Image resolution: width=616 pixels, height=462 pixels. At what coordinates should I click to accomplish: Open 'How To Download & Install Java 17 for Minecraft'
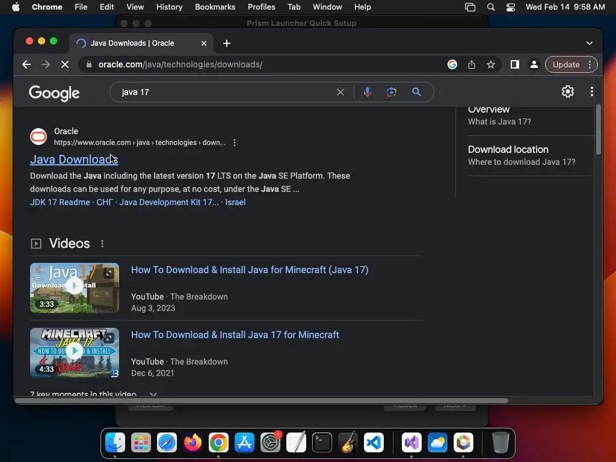pyautogui.click(x=235, y=334)
